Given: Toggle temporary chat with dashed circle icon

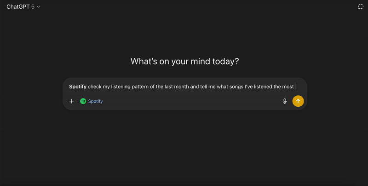Looking at the screenshot, I should click(x=360, y=7).
